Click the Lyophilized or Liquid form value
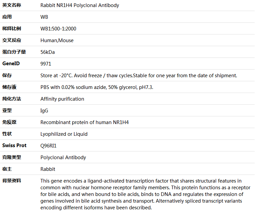This screenshot has width=257, height=213. [x=64, y=134]
